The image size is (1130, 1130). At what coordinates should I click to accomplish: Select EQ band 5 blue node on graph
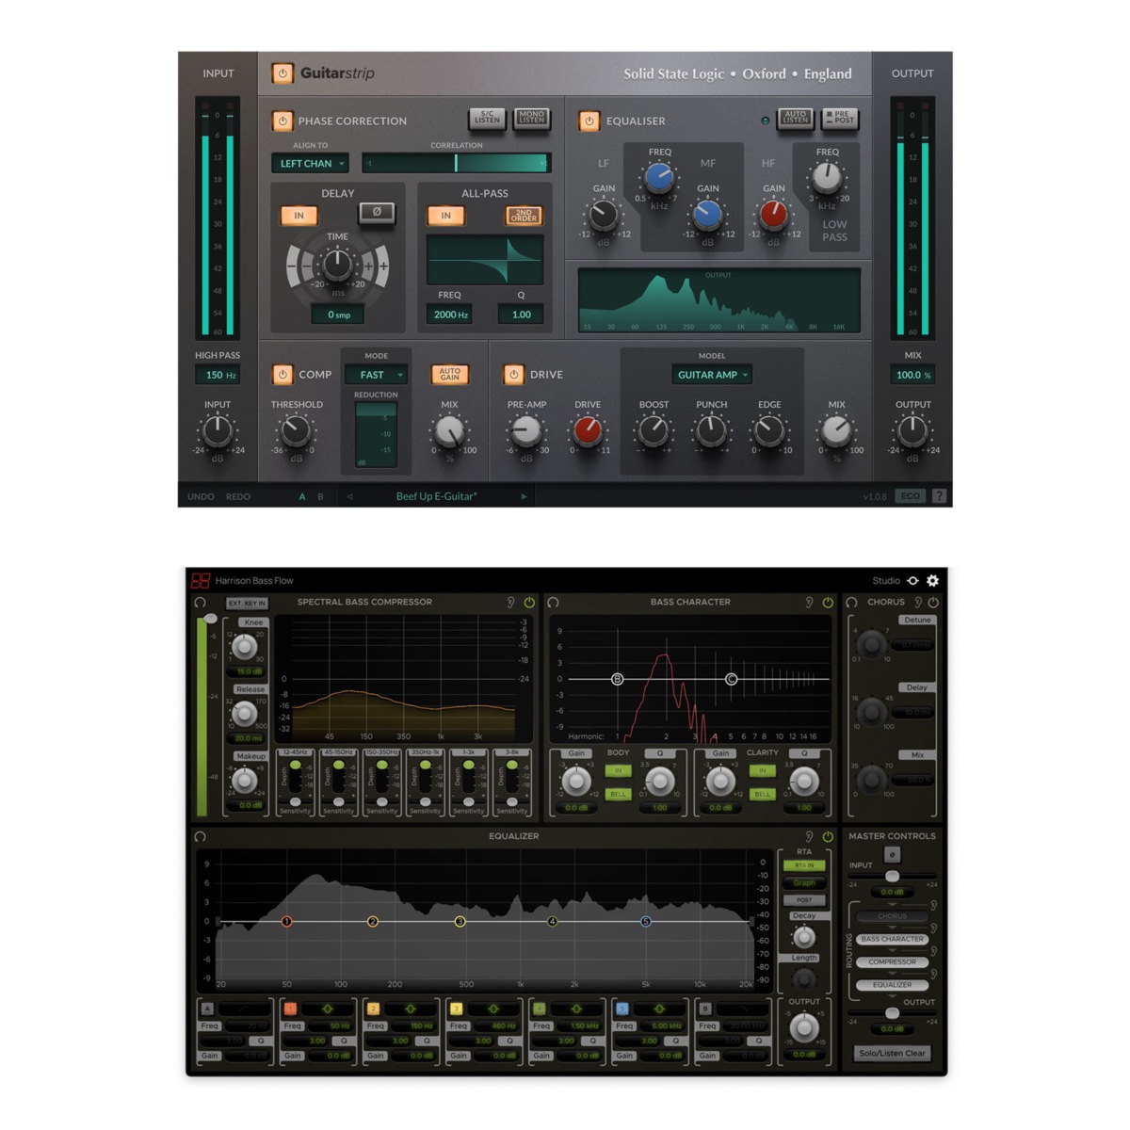coord(646,921)
